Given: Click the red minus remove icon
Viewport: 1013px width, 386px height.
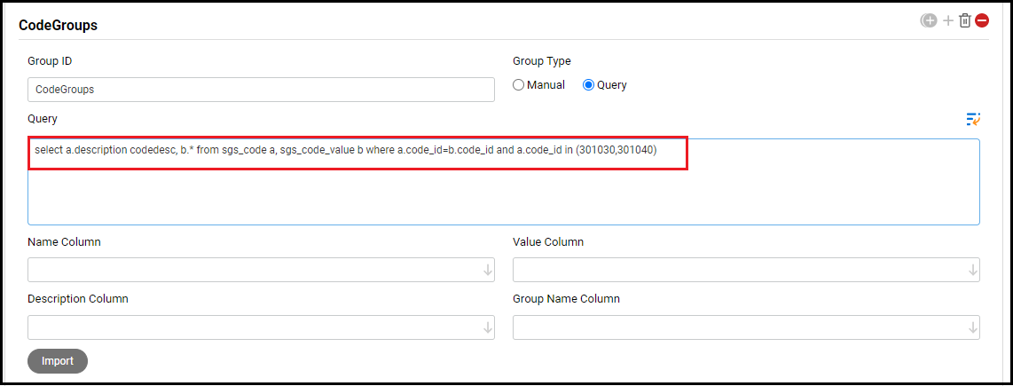Looking at the screenshot, I should pos(982,20).
